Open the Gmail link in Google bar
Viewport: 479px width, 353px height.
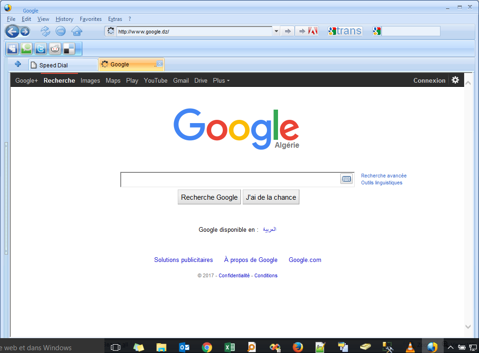(x=181, y=80)
